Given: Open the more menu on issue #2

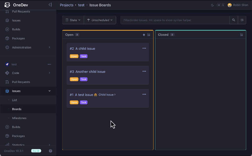Looking at the screenshot, I should 144,48.
